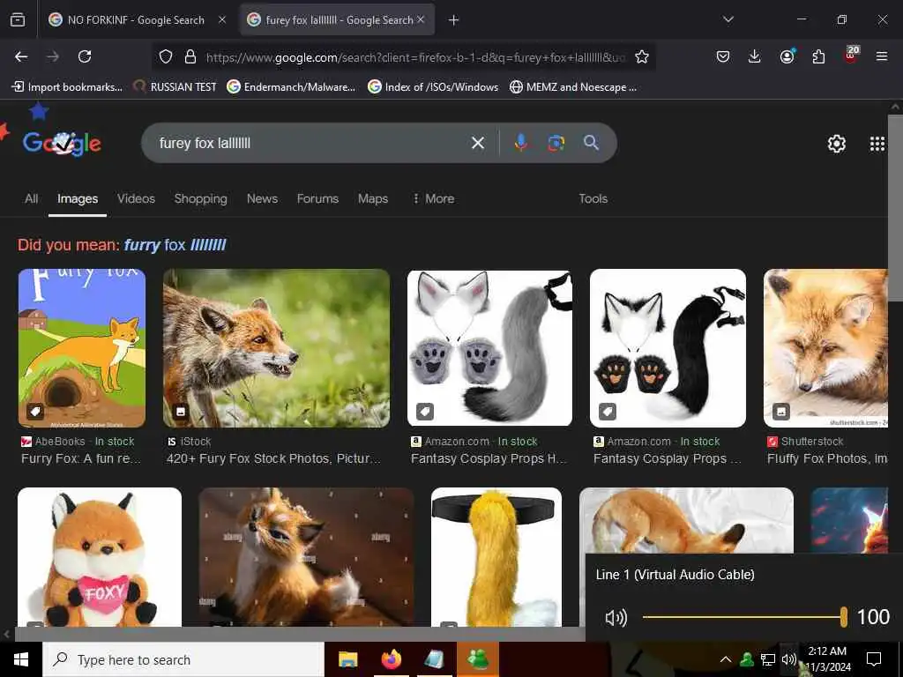Open the RUSSIAN TEST bookmark
This screenshot has height=677, width=903.
(175, 87)
